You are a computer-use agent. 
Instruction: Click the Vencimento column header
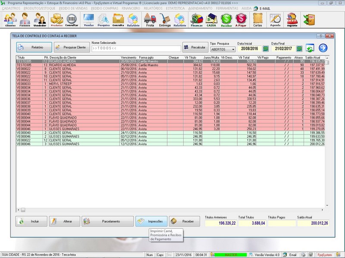[129, 58]
